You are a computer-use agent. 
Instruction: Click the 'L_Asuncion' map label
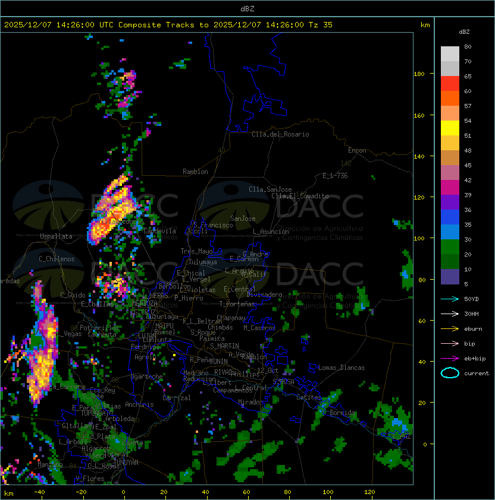click(271, 232)
